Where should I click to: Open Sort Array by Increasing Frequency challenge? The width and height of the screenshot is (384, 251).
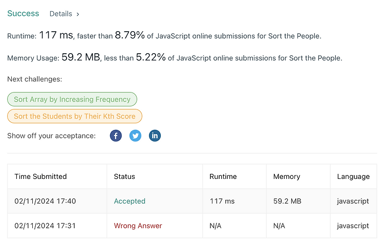tap(72, 99)
